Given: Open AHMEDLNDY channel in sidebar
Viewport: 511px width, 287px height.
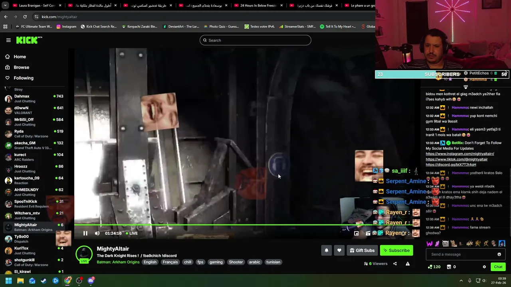Looking at the screenshot, I should pyautogui.click(x=34, y=192).
